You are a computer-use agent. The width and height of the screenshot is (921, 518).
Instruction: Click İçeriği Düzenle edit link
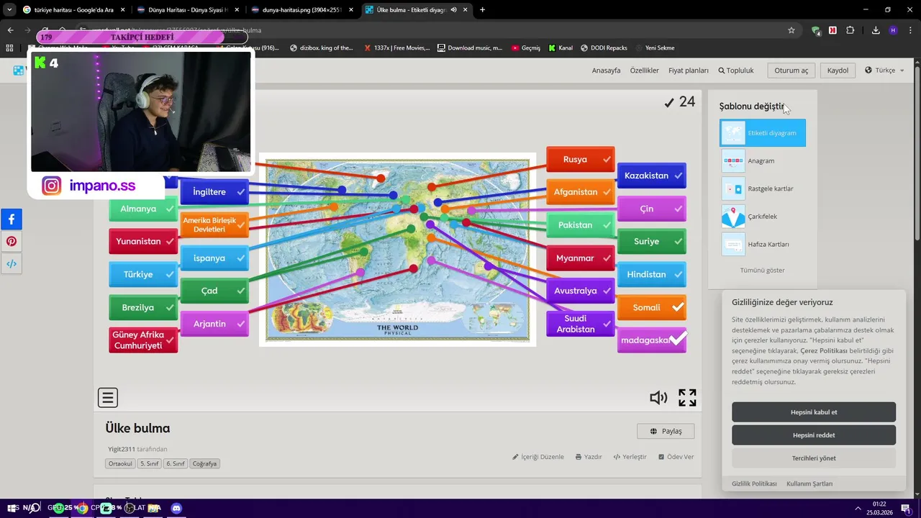(538, 457)
